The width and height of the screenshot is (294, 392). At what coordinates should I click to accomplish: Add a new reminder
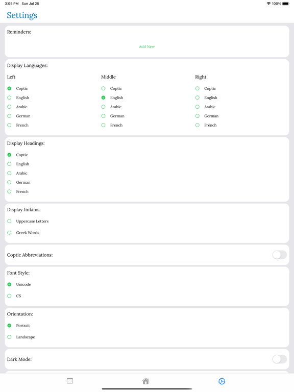pos(147,46)
